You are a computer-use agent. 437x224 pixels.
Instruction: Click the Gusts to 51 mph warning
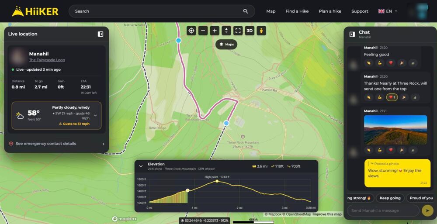(74, 124)
